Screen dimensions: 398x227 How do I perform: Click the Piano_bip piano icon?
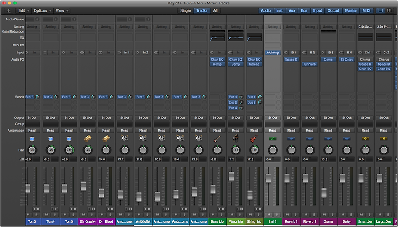tap(236, 138)
